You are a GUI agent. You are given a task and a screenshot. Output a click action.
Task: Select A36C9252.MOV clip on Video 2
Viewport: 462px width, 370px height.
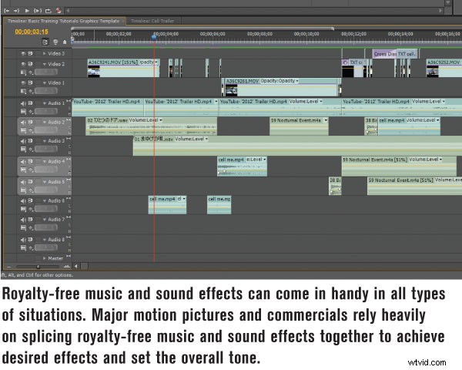point(444,68)
